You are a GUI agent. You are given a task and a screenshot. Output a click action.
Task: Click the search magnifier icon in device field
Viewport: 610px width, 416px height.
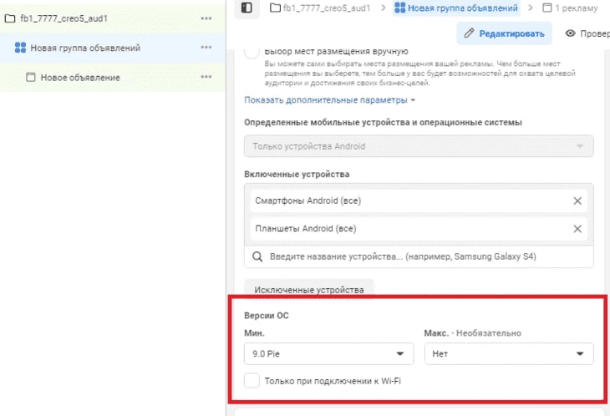(x=257, y=256)
